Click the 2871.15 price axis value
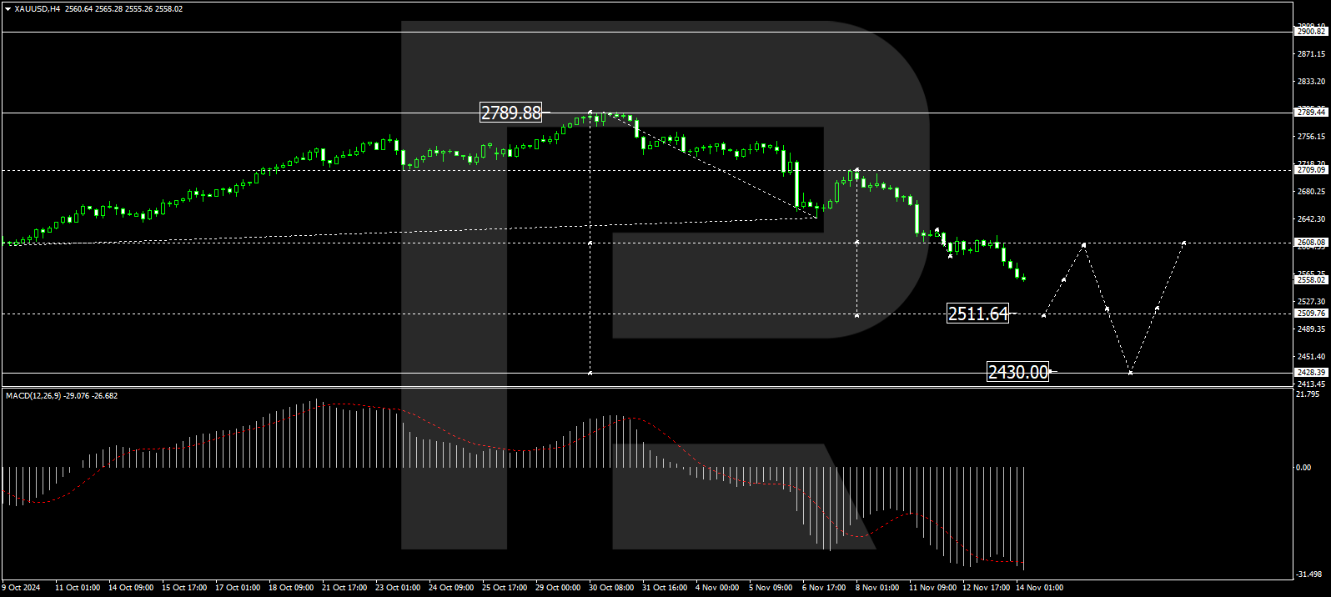 (1311, 54)
